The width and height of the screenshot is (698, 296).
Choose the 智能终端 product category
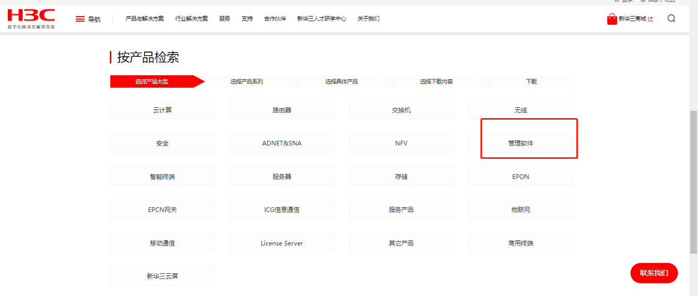coord(162,176)
